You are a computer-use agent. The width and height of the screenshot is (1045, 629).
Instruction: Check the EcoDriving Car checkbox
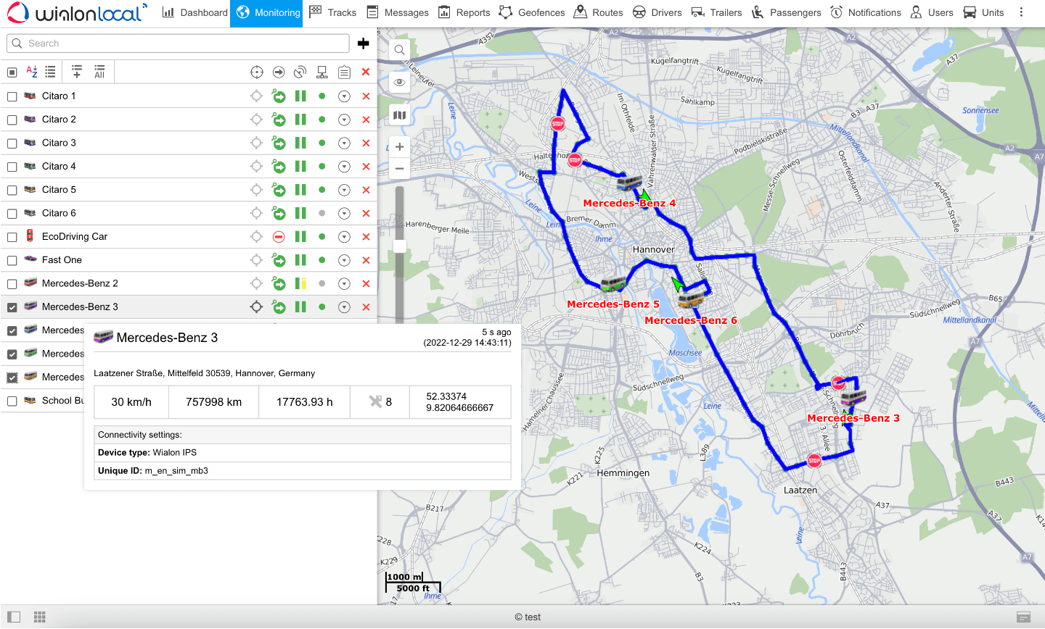point(12,237)
